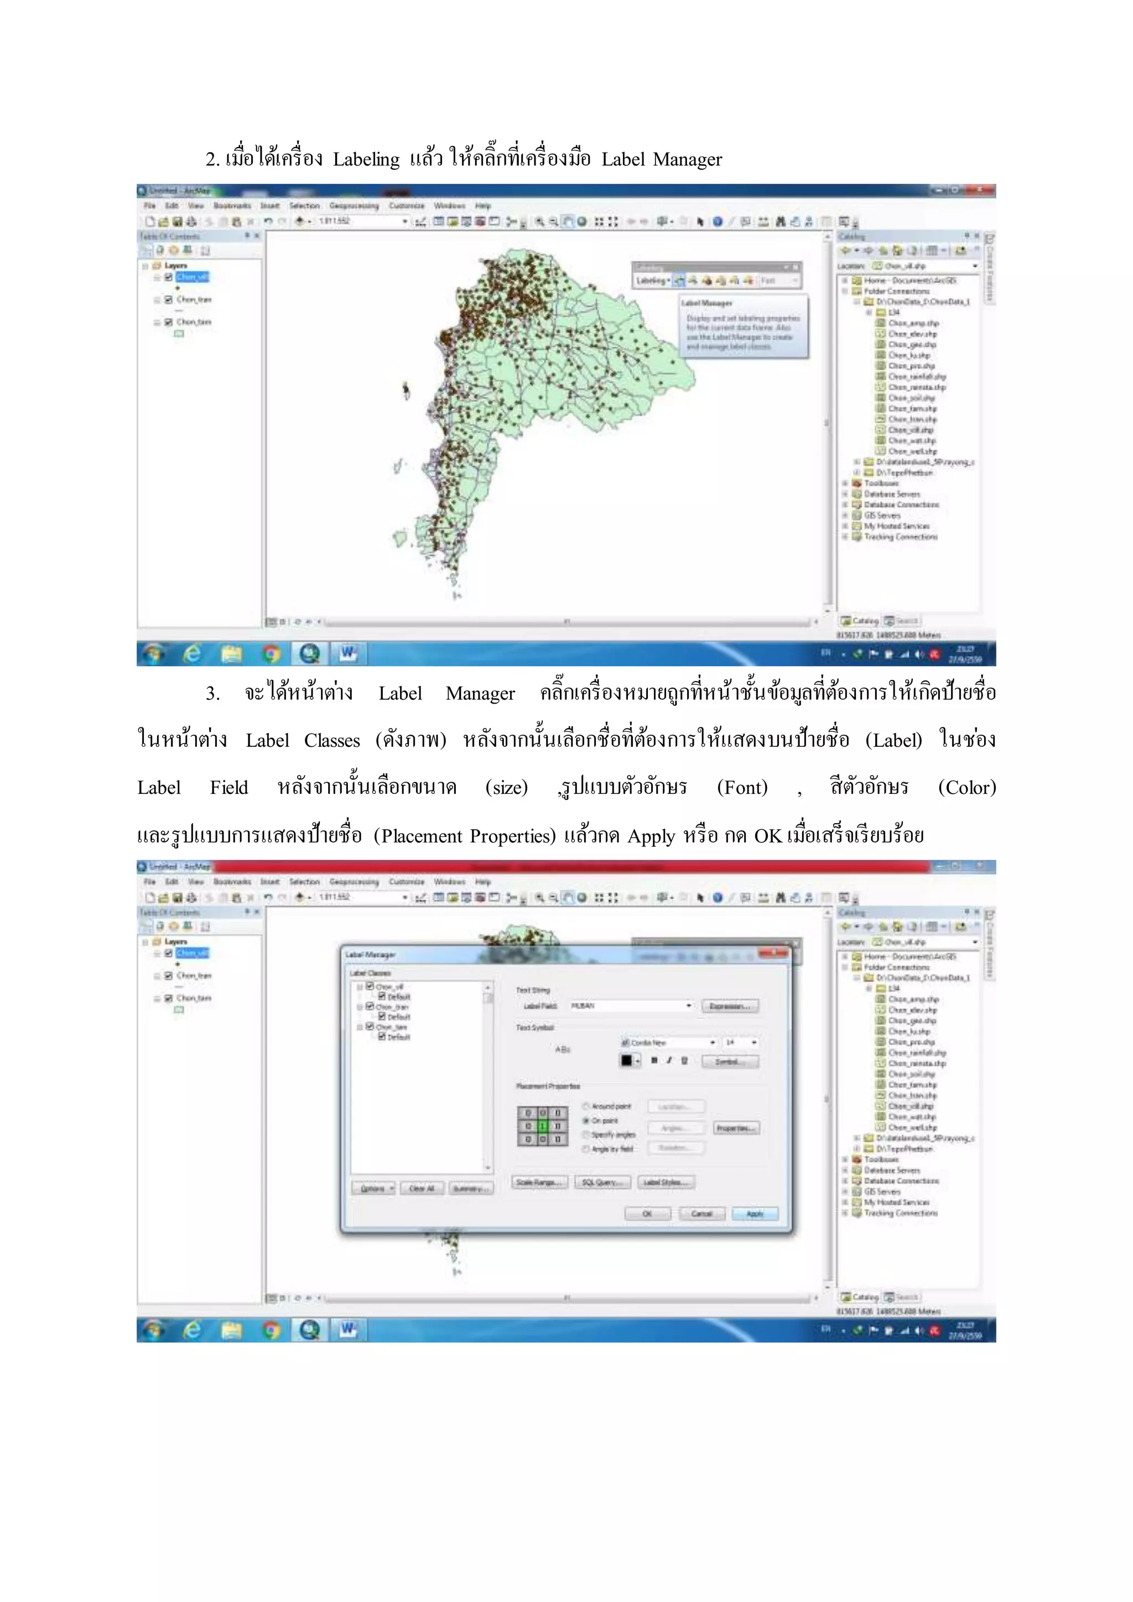Click green center cell of placement grid
This screenshot has width=1133, height=1602.
click(543, 1126)
